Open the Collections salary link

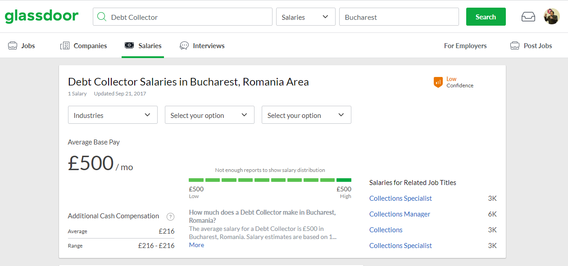pyautogui.click(x=386, y=230)
